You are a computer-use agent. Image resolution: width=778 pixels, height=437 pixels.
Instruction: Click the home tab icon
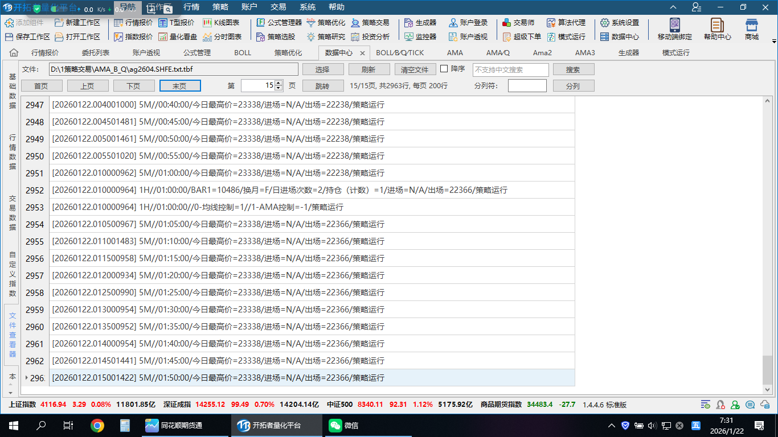[x=14, y=53]
